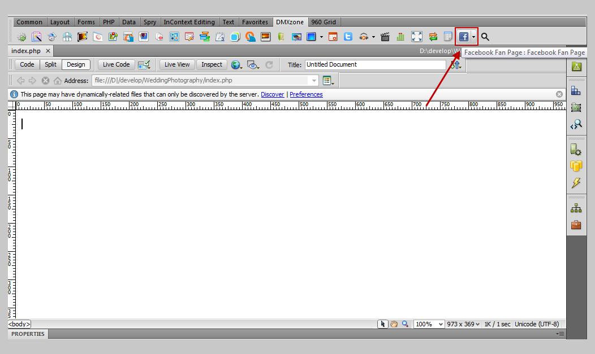
Task: Click the Title text field
Action: [x=376, y=65]
